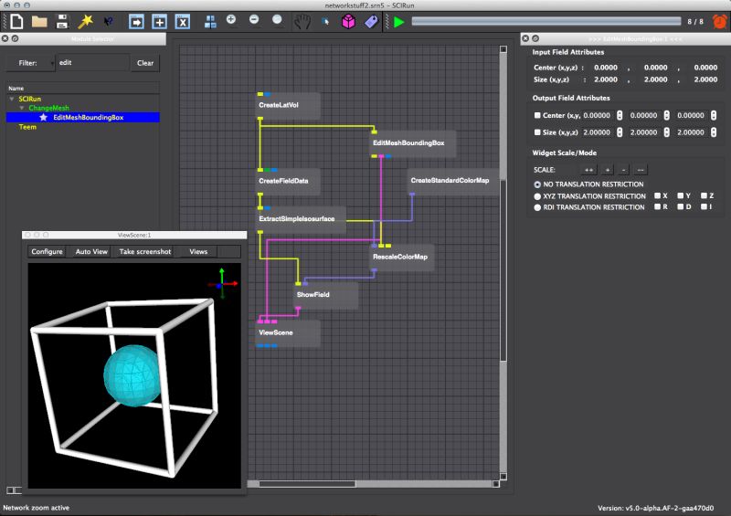
Task: Adjust the Size x value stepper
Action: tap(620, 132)
